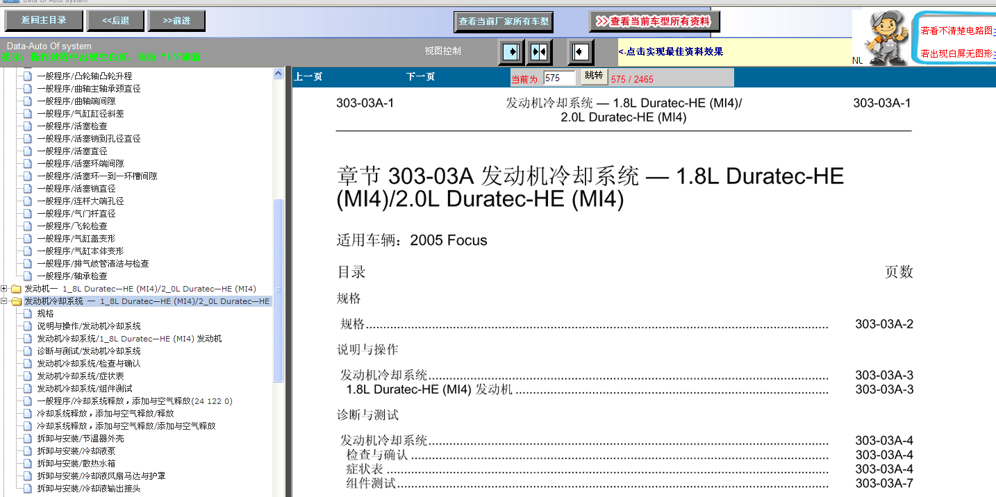The height and width of the screenshot is (497, 996).
Task: Click red text 若出现白屏无图形
Action: click(x=957, y=53)
